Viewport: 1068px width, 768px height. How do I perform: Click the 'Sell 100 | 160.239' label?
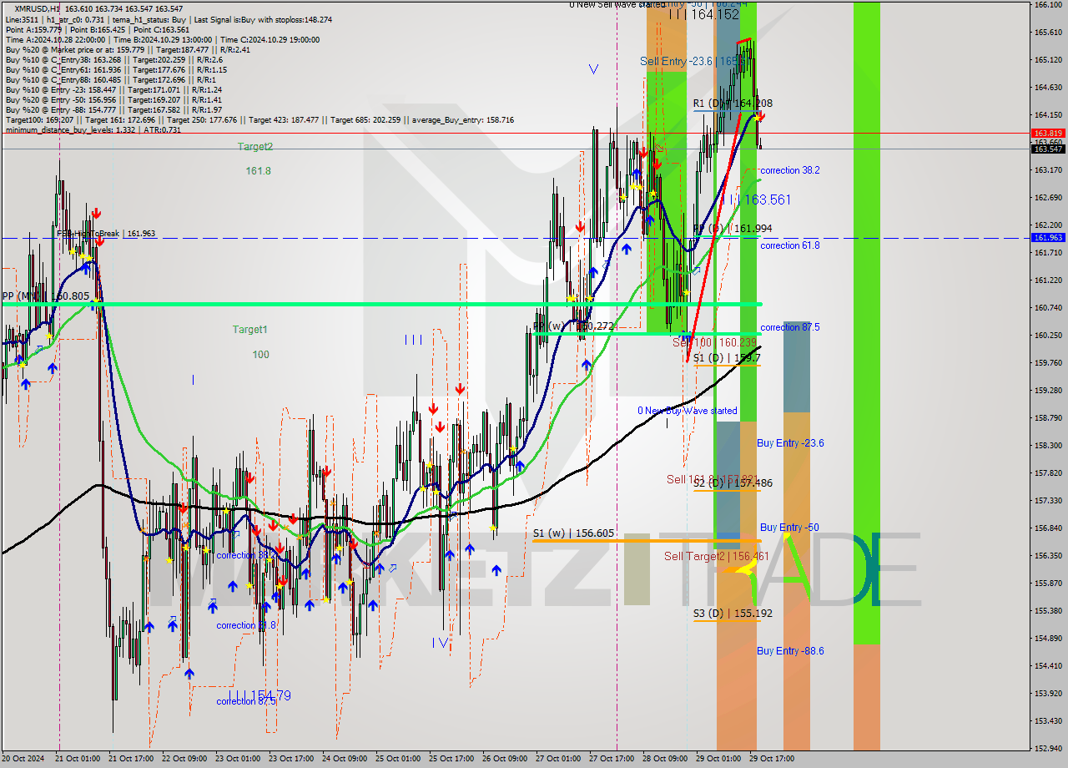pos(714,342)
